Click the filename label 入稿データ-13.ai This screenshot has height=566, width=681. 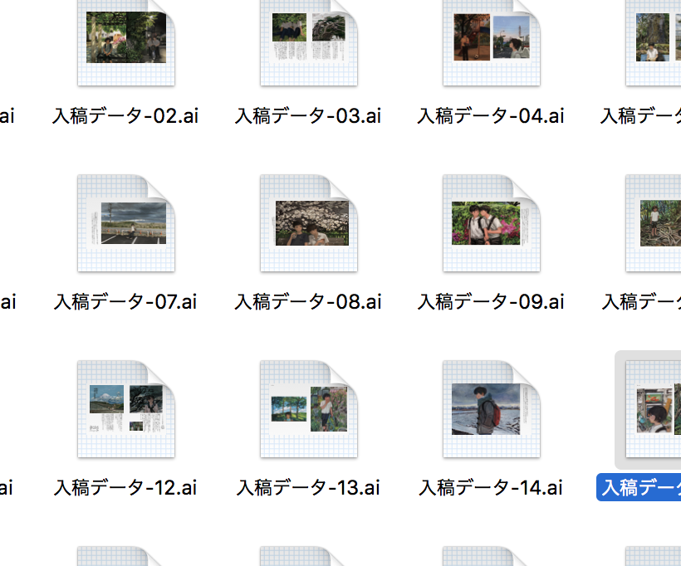click(x=308, y=487)
